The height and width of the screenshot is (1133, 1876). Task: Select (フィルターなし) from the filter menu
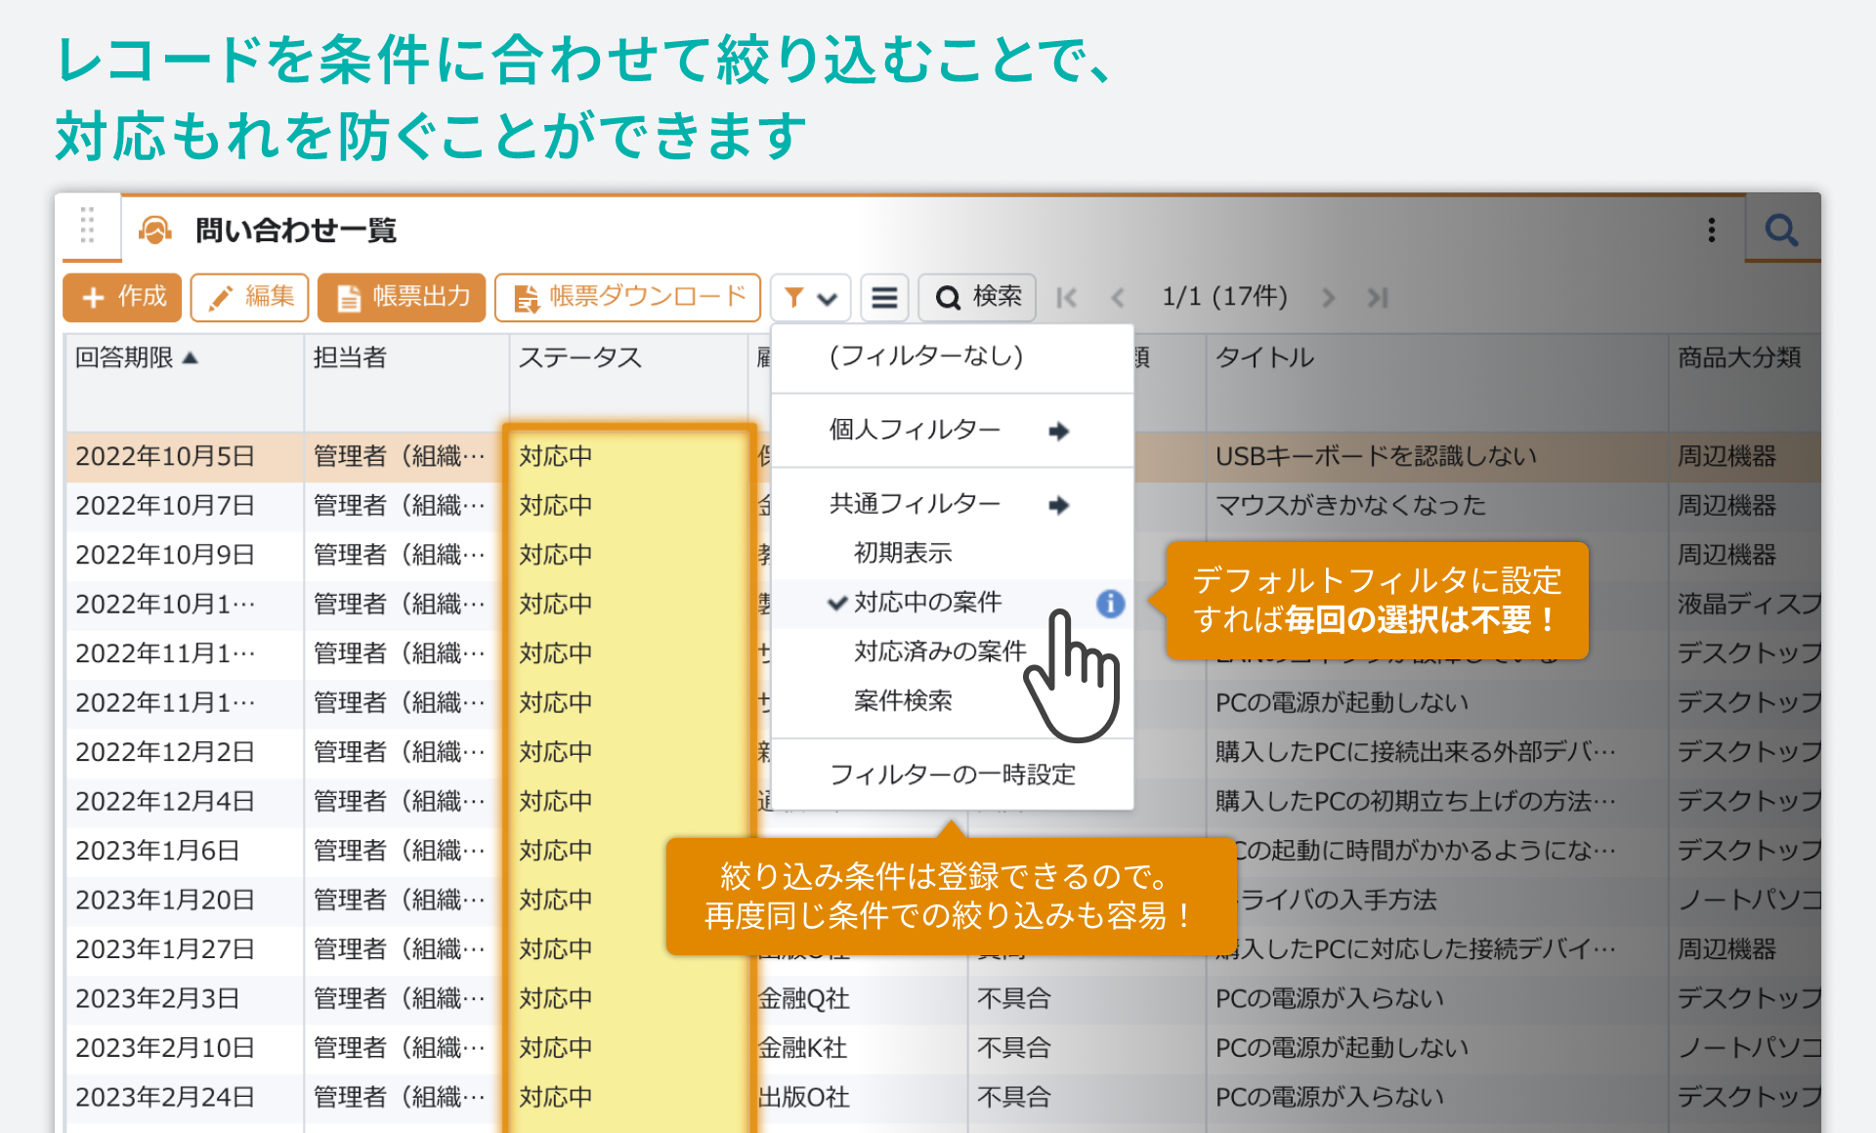pyautogui.click(x=926, y=357)
